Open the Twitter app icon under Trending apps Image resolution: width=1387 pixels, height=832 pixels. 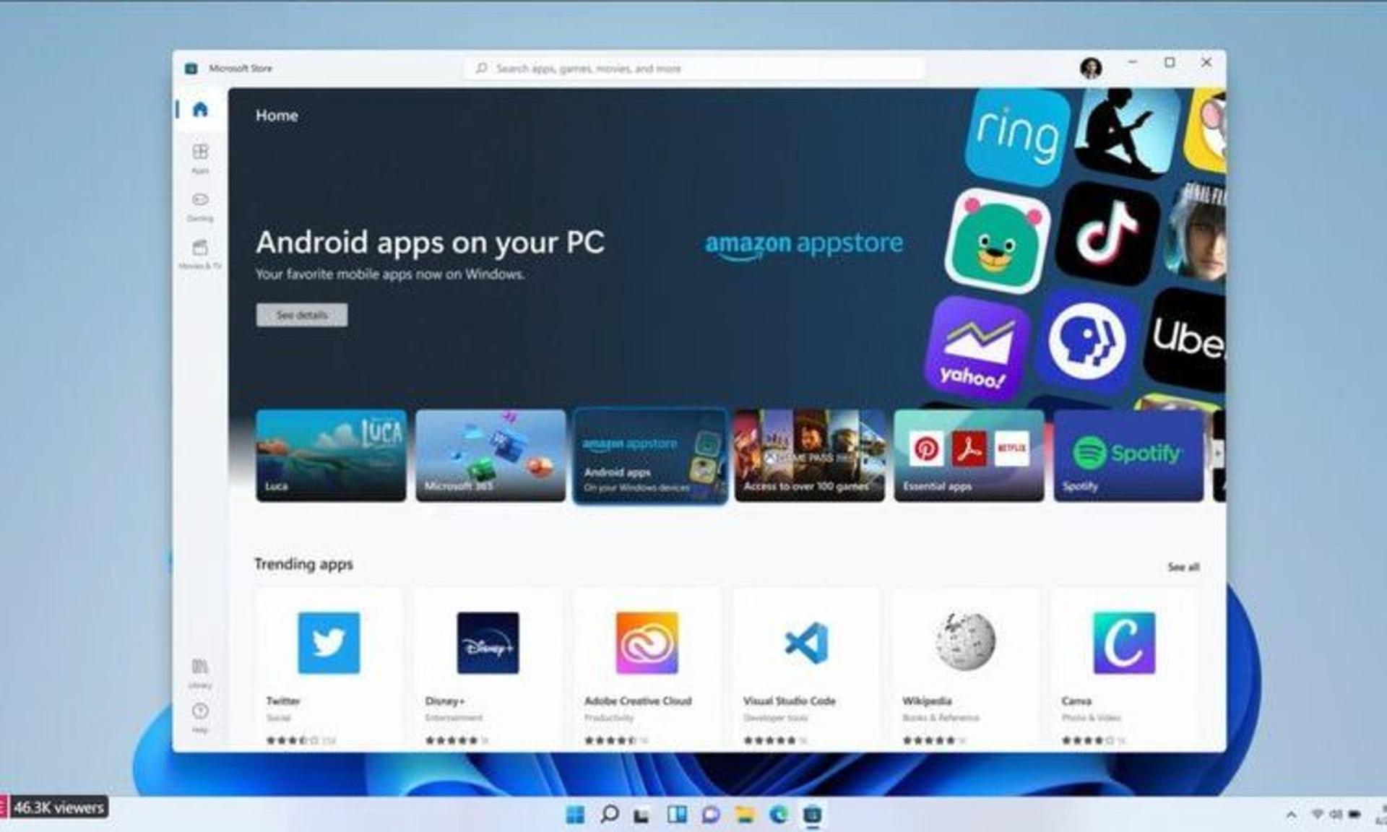pos(329,643)
